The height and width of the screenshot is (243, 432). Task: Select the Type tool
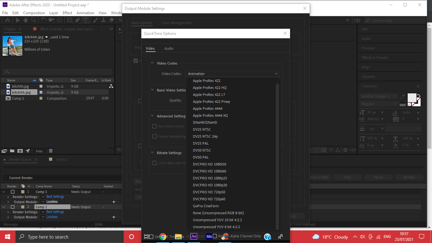pyautogui.click(x=86, y=20)
